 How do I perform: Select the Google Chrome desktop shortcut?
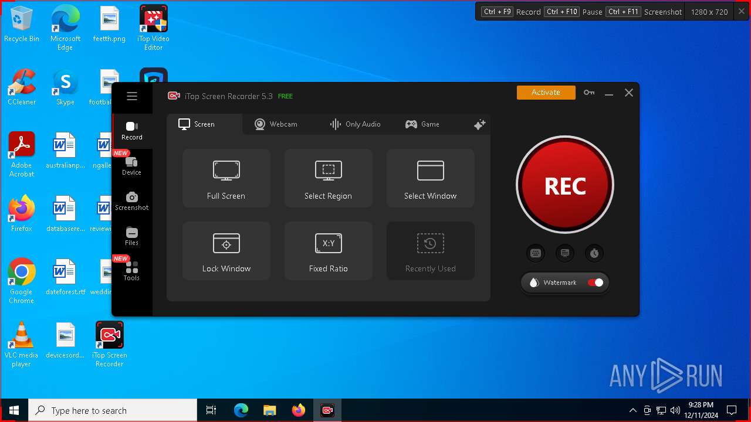pyautogui.click(x=22, y=281)
